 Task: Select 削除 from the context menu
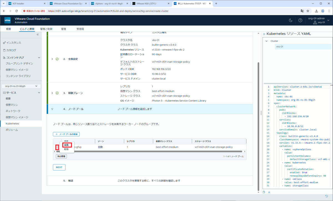pyautogui.click(x=66, y=149)
